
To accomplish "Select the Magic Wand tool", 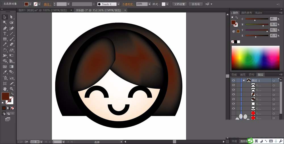I will point(5,22).
